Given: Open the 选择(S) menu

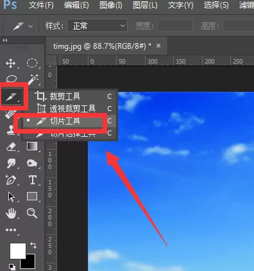Looking at the screenshot, I should pos(216,5).
